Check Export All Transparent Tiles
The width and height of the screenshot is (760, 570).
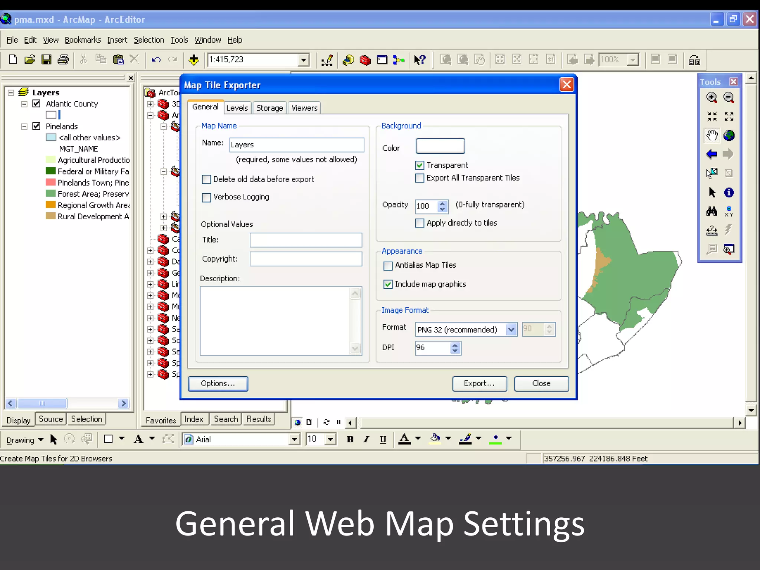pos(420,178)
